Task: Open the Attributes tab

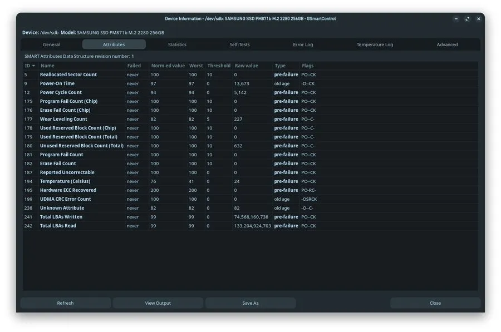Action: click(114, 44)
